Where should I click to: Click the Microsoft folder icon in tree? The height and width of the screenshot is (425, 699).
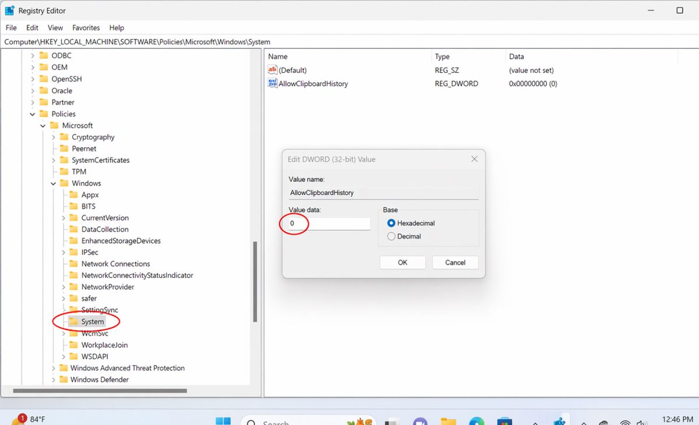point(54,126)
